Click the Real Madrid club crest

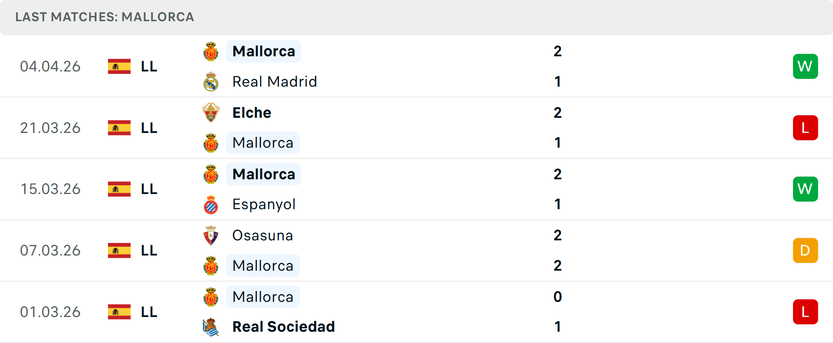pyautogui.click(x=211, y=82)
